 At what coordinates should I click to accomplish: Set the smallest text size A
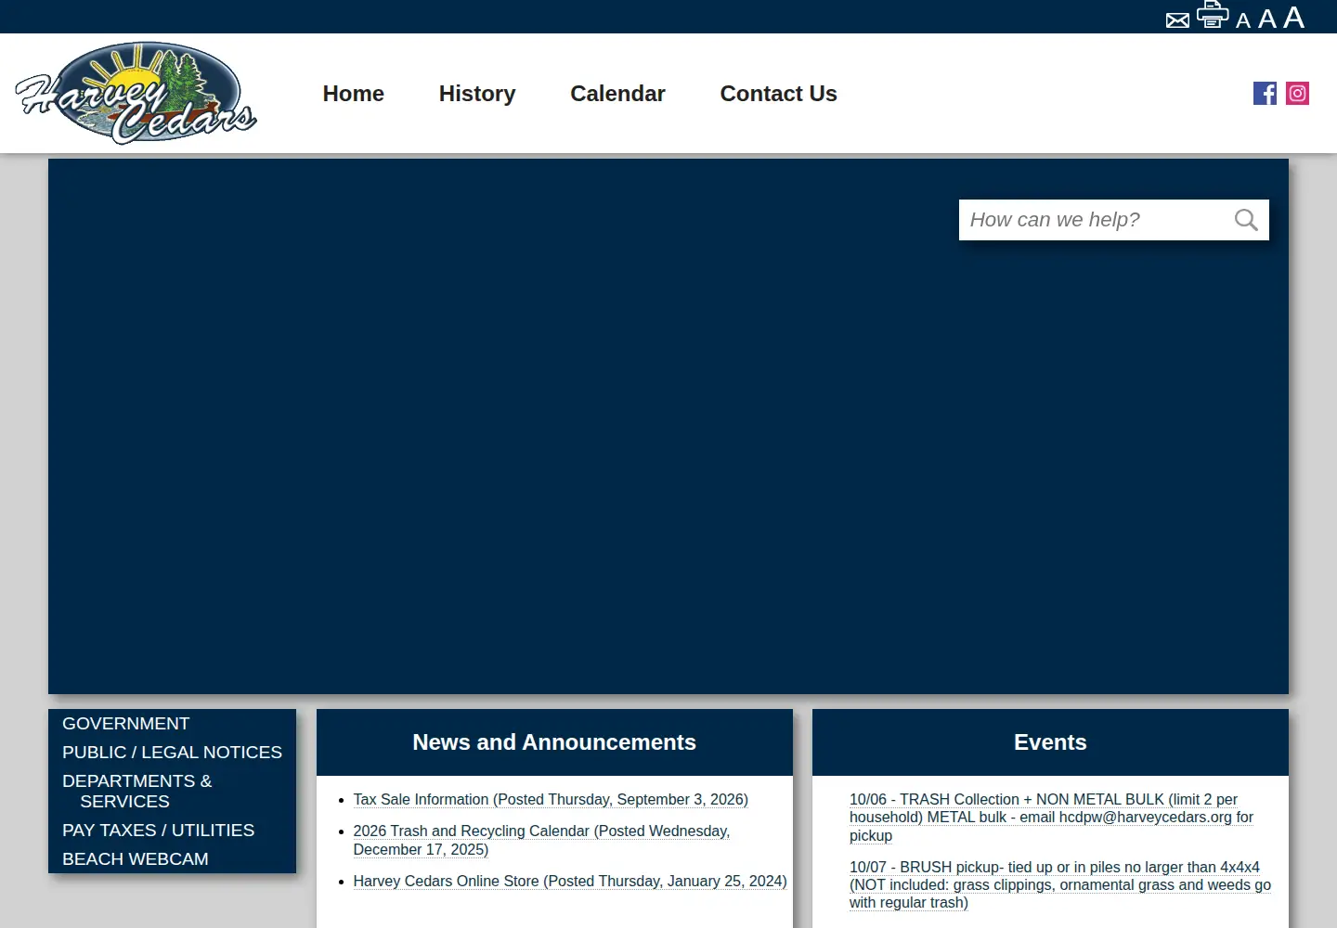[x=1243, y=20]
